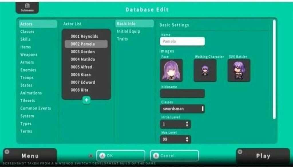Select Weapons in the database categories
Image resolution: width=293 pixels, height=167 pixels.
click(x=29, y=54)
